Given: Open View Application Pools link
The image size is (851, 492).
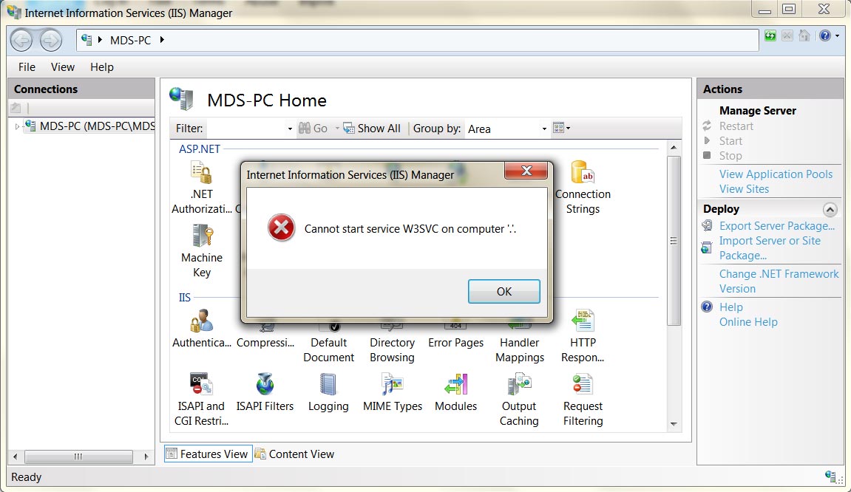Looking at the screenshot, I should [776, 174].
